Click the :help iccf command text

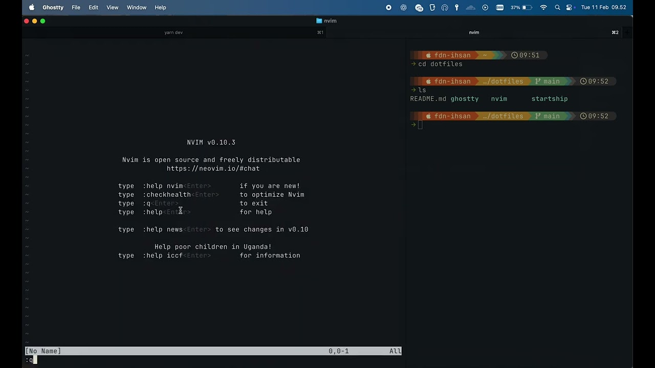(x=163, y=256)
